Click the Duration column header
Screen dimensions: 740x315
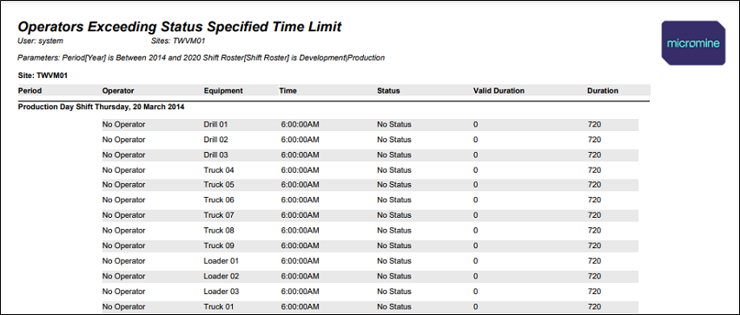coord(603,90)
